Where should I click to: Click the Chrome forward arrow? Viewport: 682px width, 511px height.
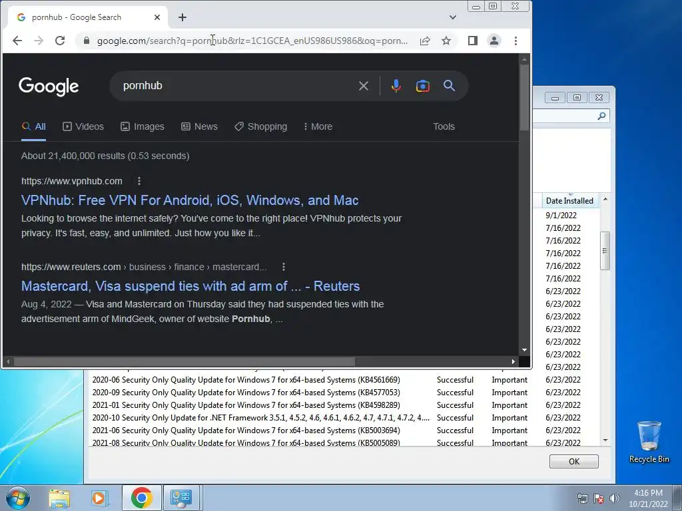pyautogui.click(x=39, y=41)
